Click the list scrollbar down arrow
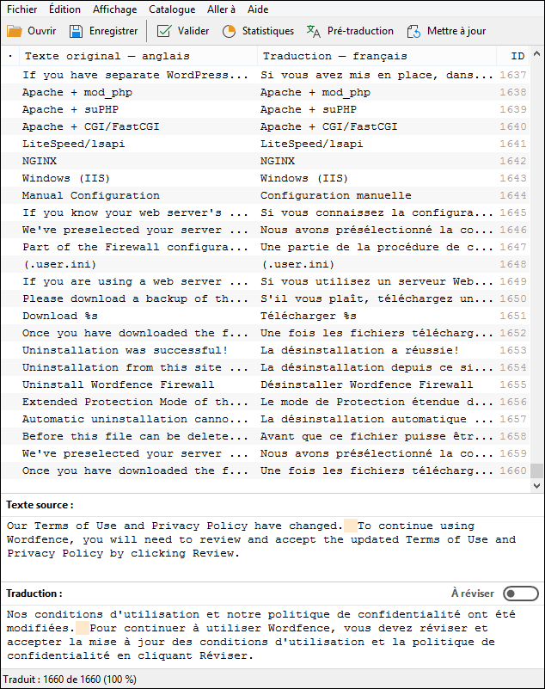This screenshot has width=545, height=689. 536,485
